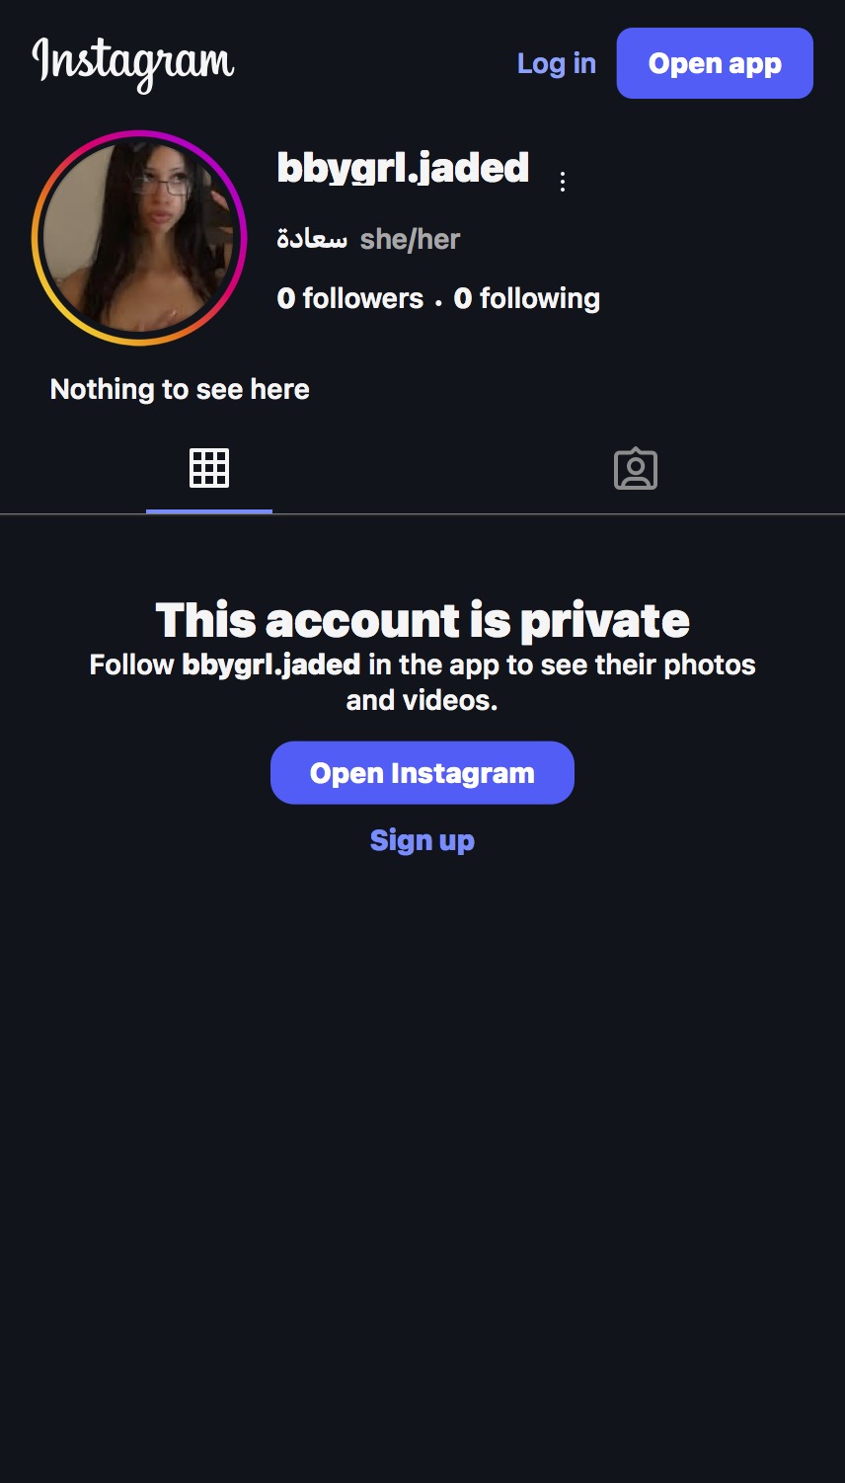The width and height of the screenshot is (845, 1483).
Task: Switch to the tagged photos tab icon
Action: [636, 468]
